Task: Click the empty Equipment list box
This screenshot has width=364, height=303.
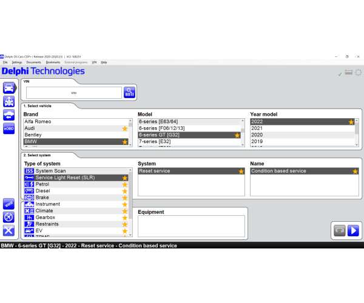Action: [191, 226]
